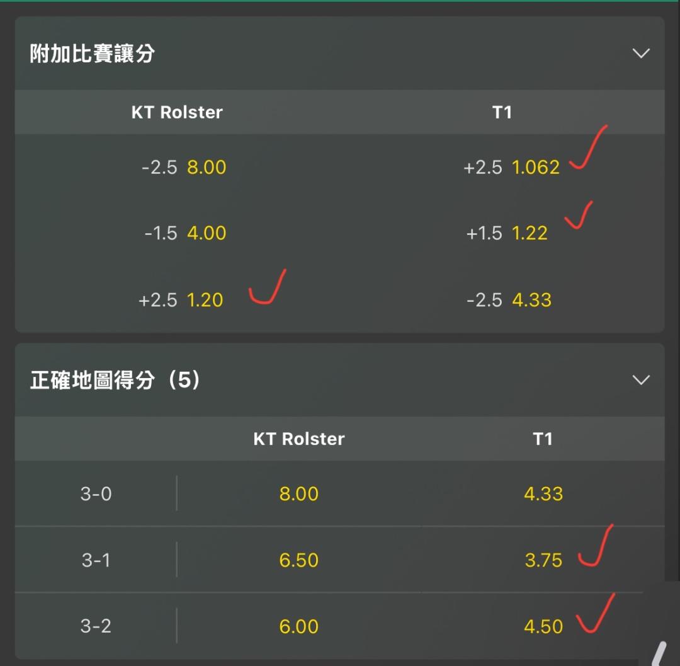Pick KT Rolster 3-2 at 6.00
This screenshot has height=666, width=680.
pyautogui.click(x=299, y=626)
